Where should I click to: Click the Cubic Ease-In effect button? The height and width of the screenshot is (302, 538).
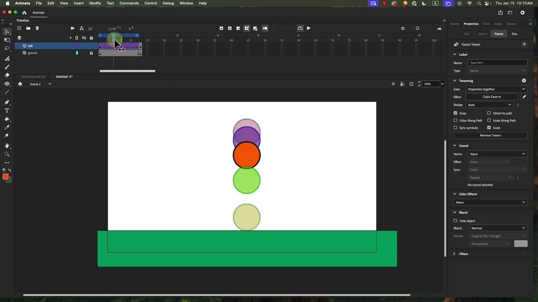pyautogui.click(x=492, y=97)
